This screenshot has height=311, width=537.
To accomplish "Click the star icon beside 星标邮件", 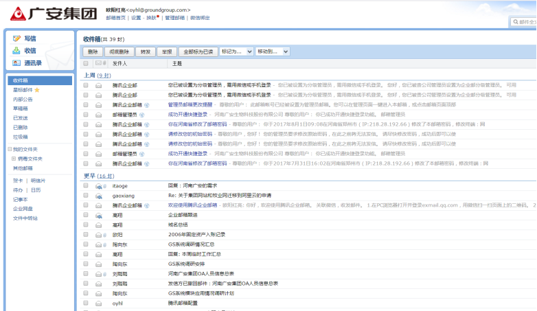I will (x=37, y=90).
